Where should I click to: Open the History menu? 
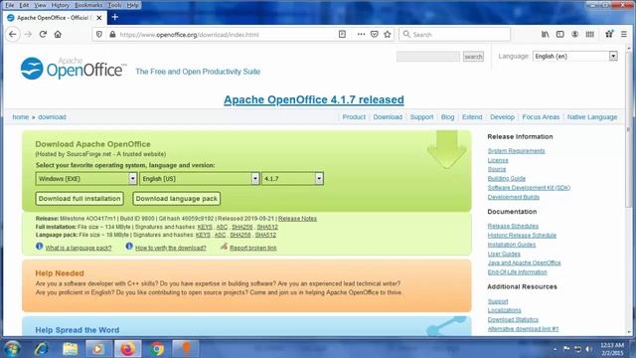tap(61, 5)
